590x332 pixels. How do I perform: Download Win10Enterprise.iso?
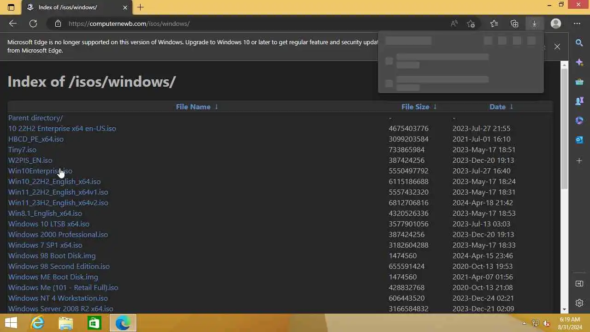click(40, 171)
